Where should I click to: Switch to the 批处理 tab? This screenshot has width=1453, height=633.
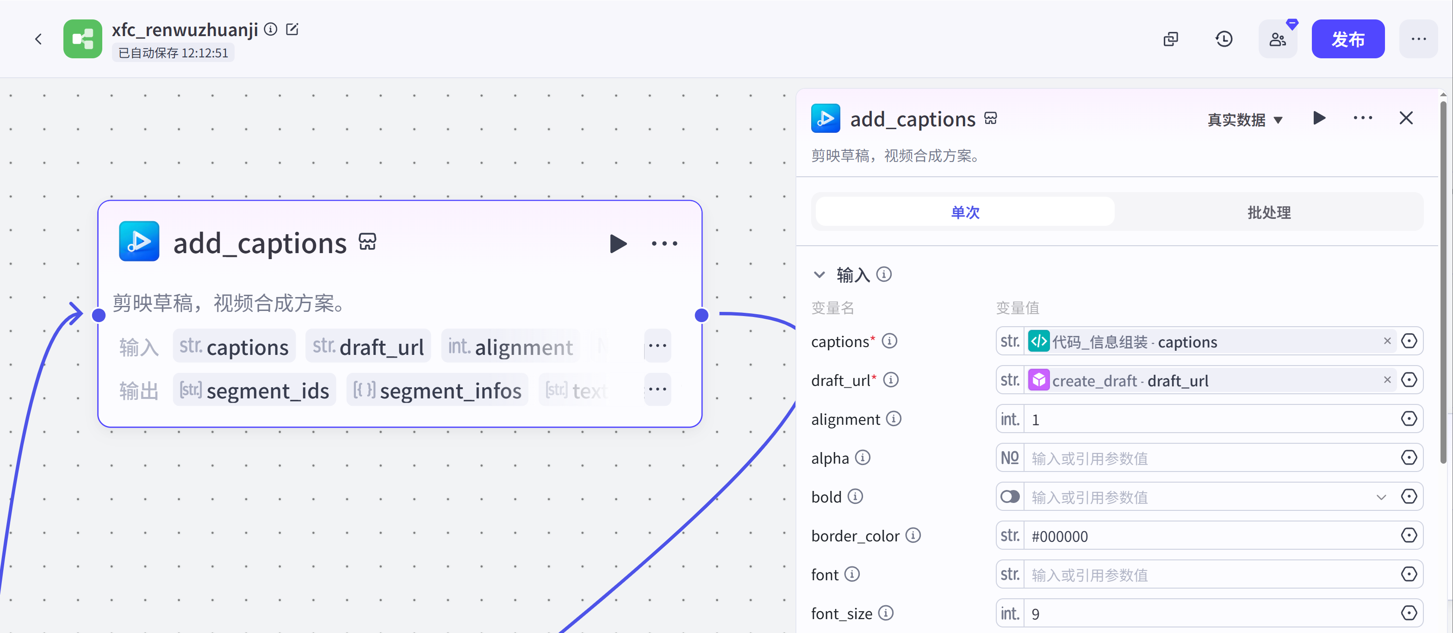(1268, 213)
